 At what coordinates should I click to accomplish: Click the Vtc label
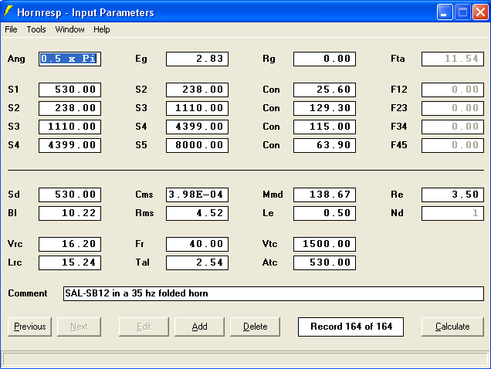pos(269,244)
